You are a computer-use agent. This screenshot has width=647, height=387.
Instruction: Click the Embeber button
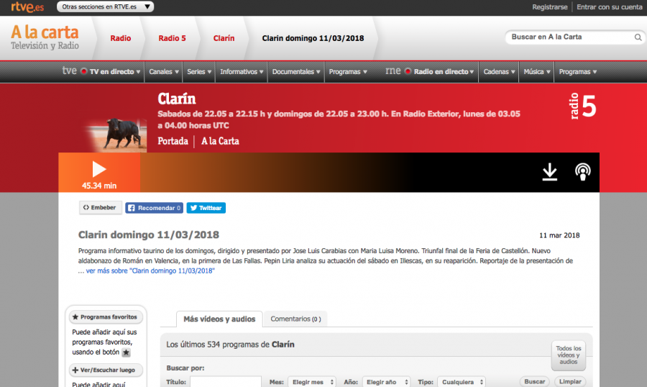pos(100,208)
